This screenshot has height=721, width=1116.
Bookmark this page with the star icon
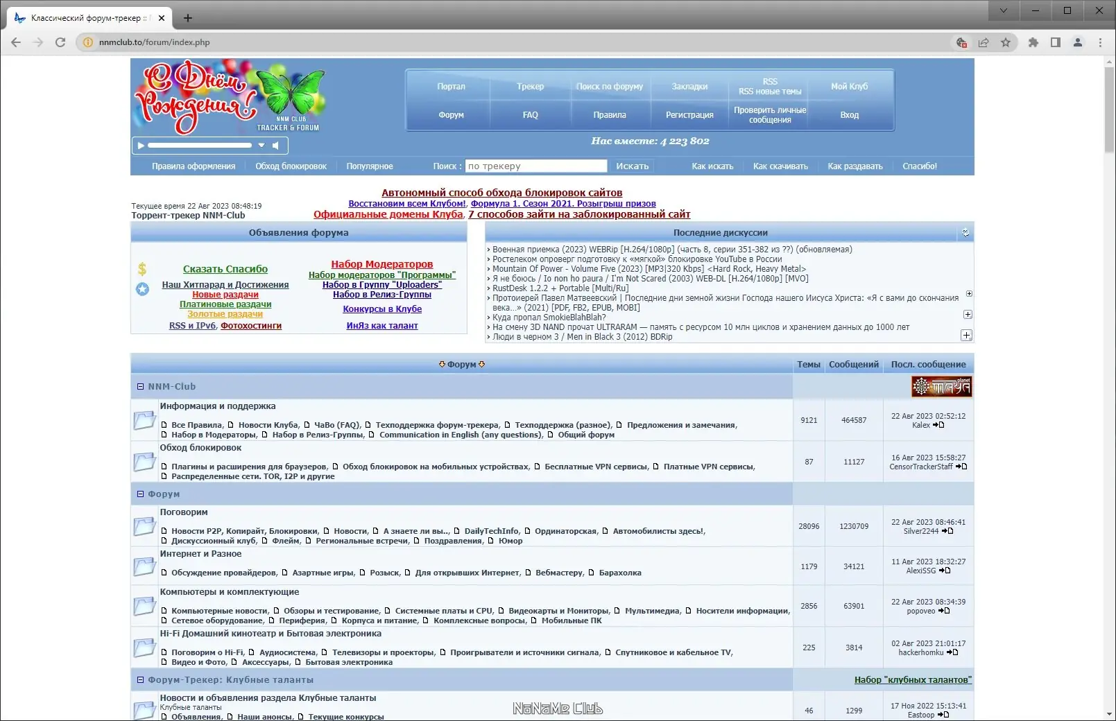(1006, 42)
